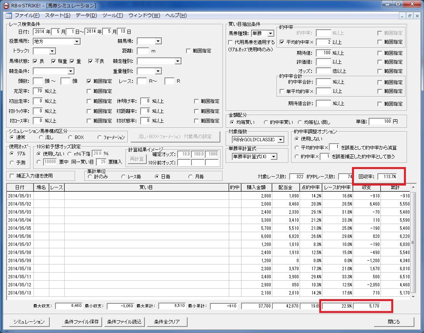This screenshot has height=333, width=424.
Task: Select 予測 odds radio button
Action: [x=12, y=163]
